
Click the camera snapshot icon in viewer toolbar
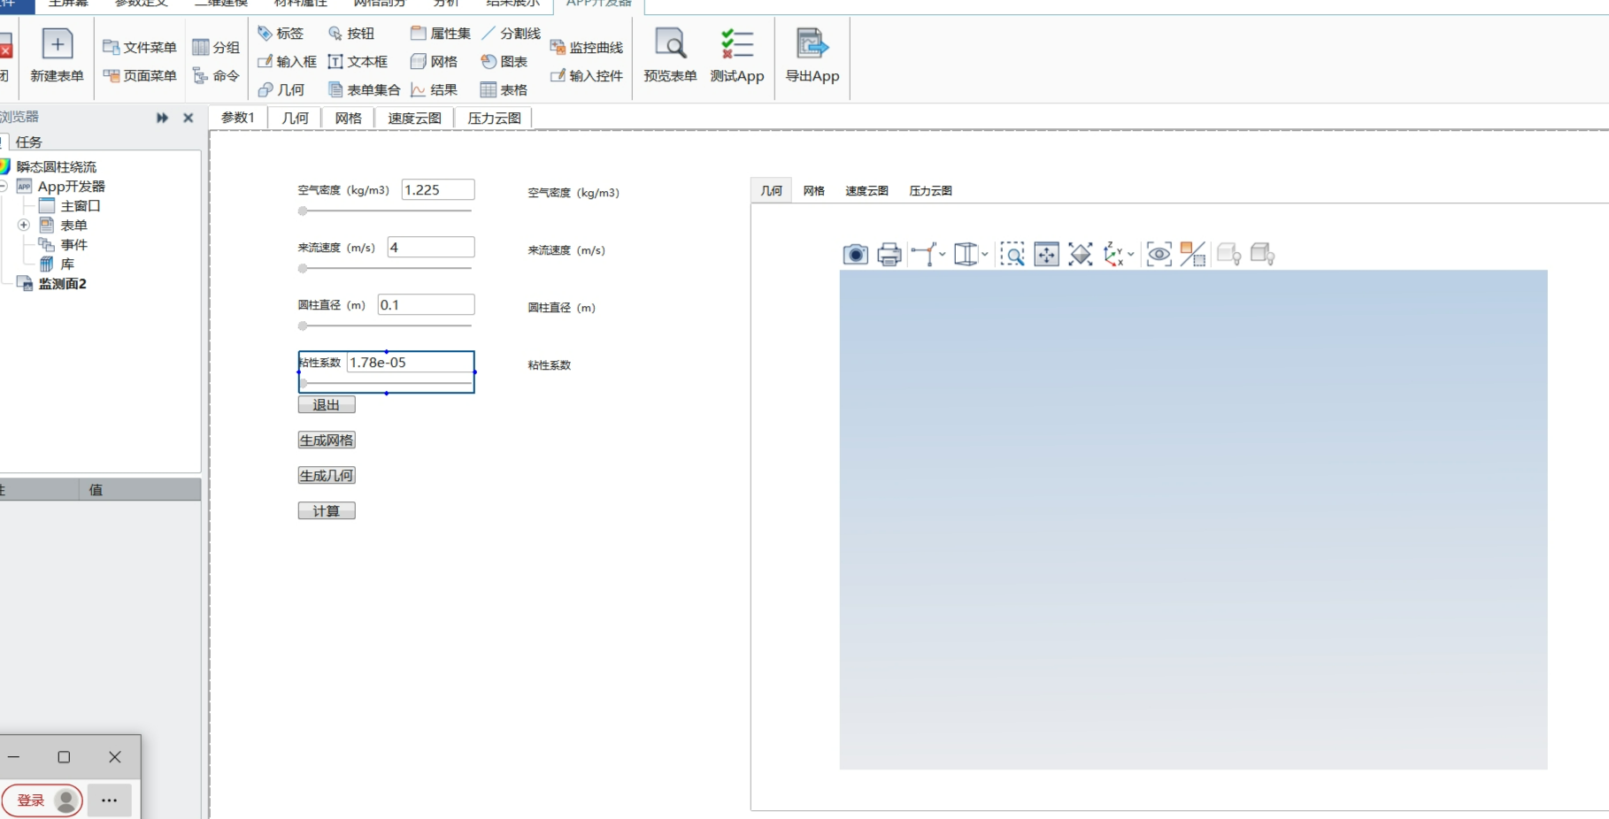(855, 255)
